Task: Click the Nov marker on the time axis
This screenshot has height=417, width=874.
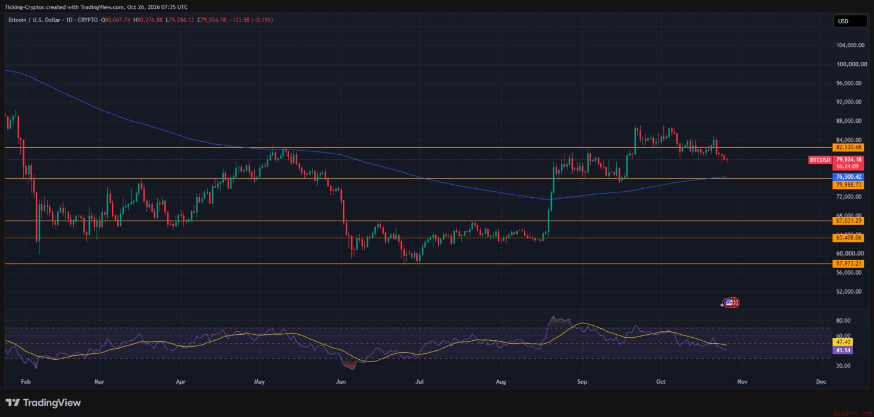Action: (x=741, y=381)
